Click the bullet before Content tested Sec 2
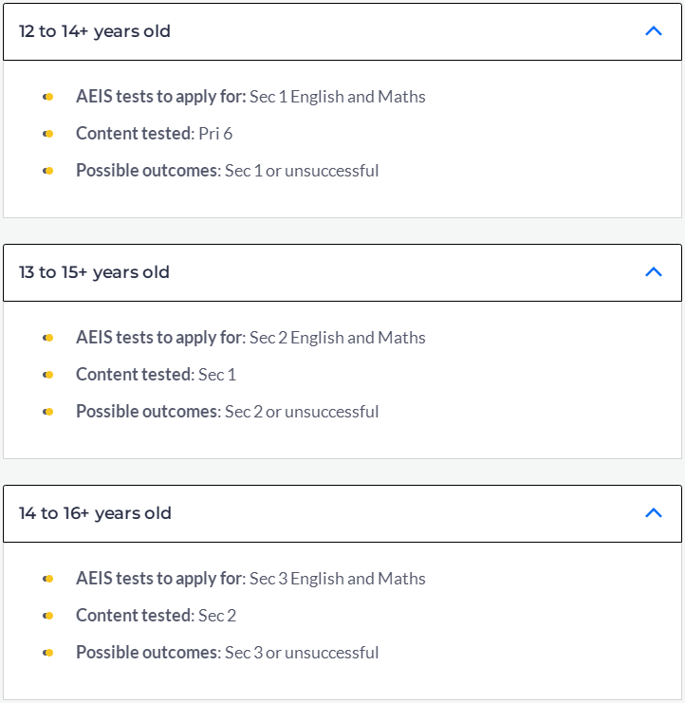Screen dimensions: 685x703 point(48,616)
